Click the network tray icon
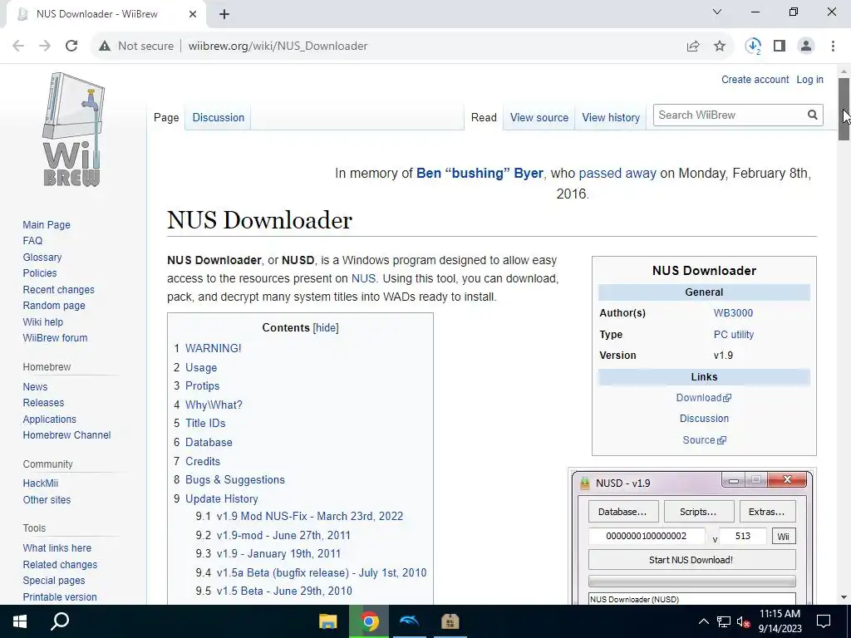Viewport: 851px width, 638px height. tap(724, 621)
